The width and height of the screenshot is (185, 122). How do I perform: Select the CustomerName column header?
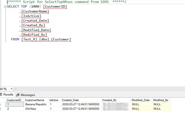35,100
